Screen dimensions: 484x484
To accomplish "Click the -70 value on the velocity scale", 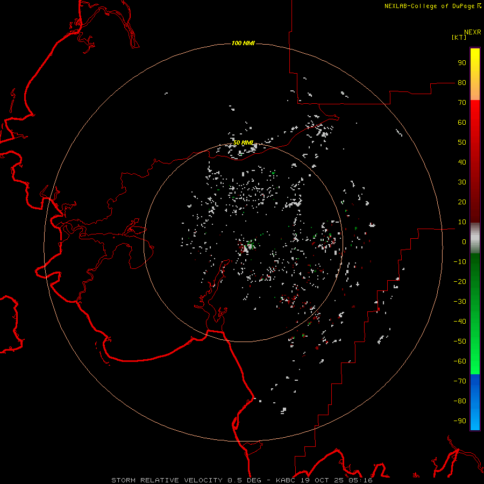I will [x=460, y=381].
